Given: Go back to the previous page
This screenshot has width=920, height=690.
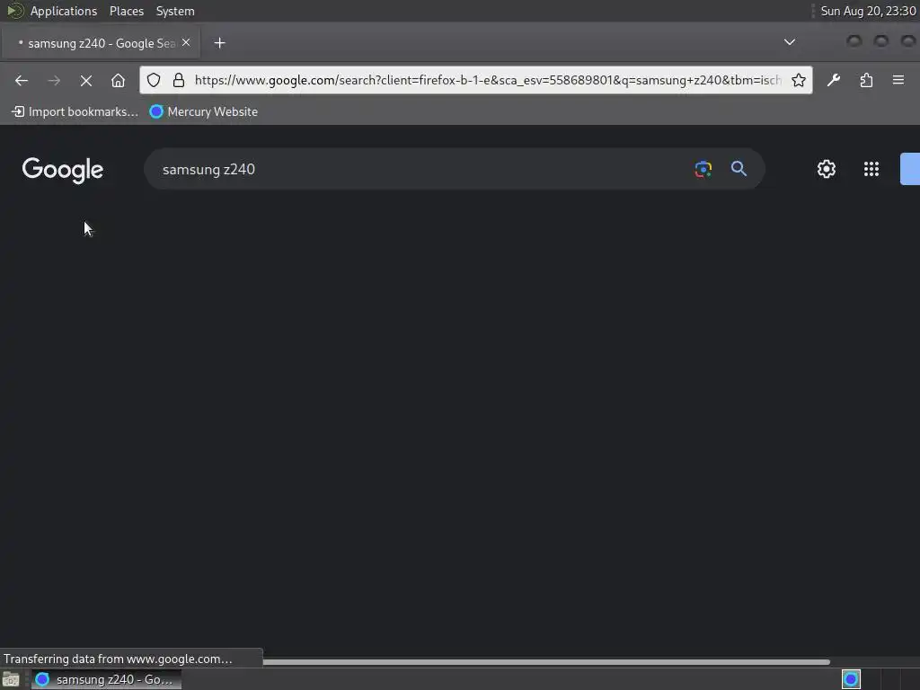Looking at the screenshot, I should pyautogui.click(x=22, y=80).
